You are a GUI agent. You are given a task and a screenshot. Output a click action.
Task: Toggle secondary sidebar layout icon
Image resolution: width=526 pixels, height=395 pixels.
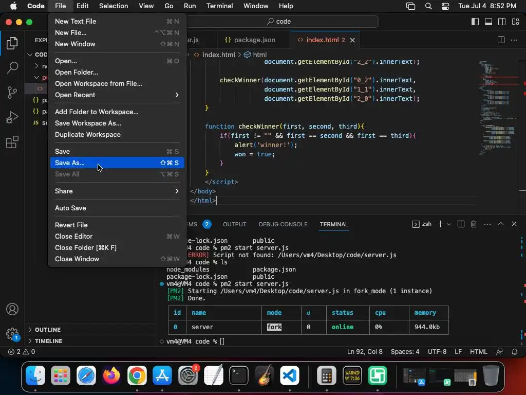(x=502, y=22)
